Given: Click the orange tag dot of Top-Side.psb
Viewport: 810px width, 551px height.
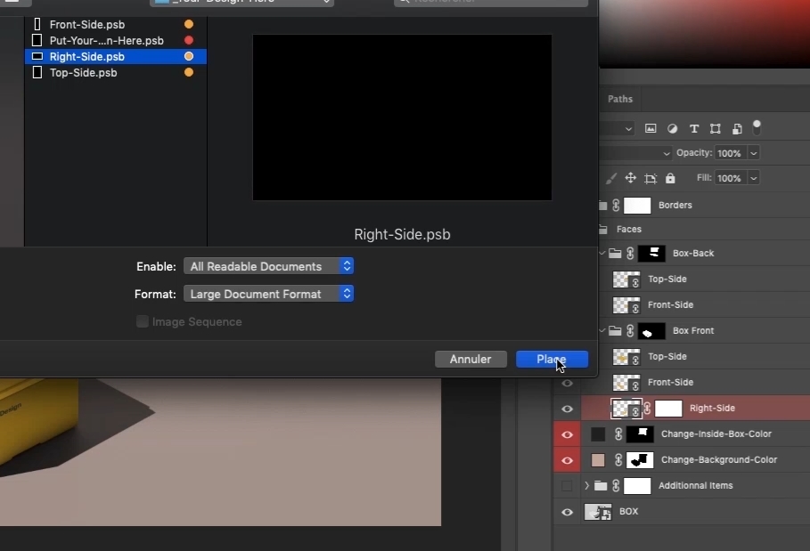Looking at the screenshot, I should click(x=189, y=72).
